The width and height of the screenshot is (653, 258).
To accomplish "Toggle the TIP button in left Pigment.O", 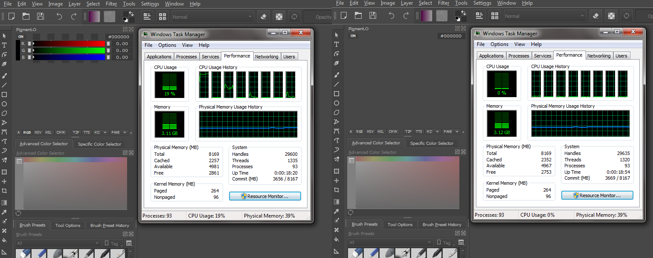I will pos(76,132).
